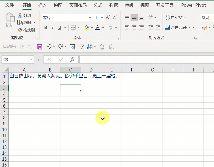Select the Format Painter (格式刷)
Screen dimensions: 214x167
click(x=26, y=30)
